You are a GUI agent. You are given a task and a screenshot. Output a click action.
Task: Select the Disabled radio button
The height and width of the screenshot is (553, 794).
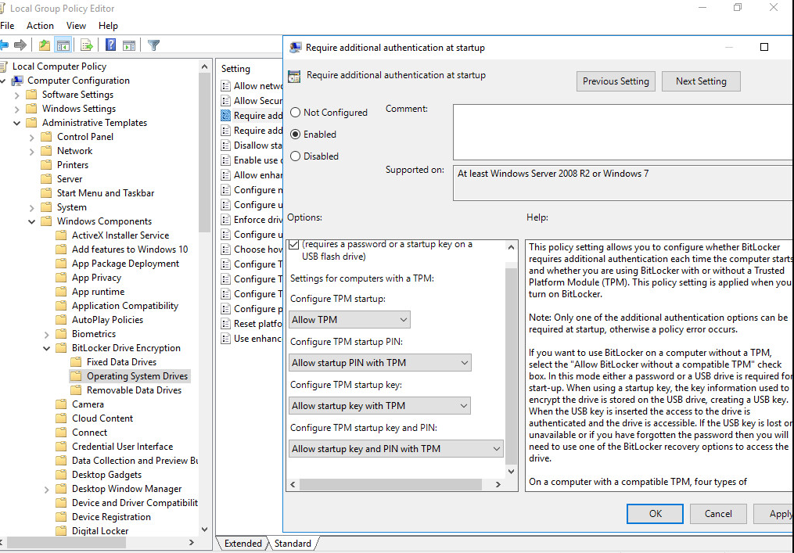[296, 156]
